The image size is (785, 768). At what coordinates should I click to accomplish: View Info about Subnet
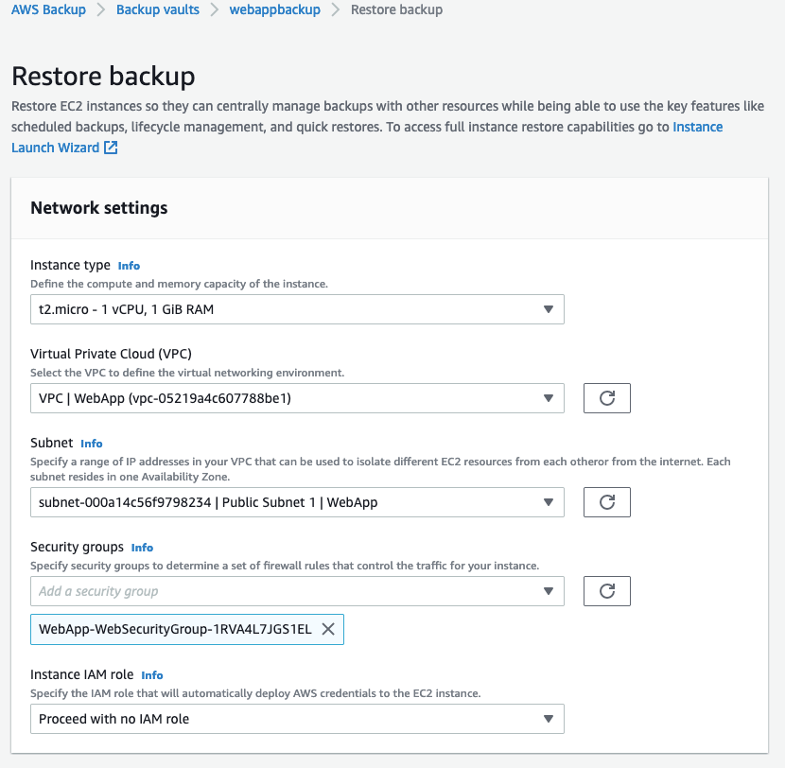pyautogui.click(x=91, y=444)
